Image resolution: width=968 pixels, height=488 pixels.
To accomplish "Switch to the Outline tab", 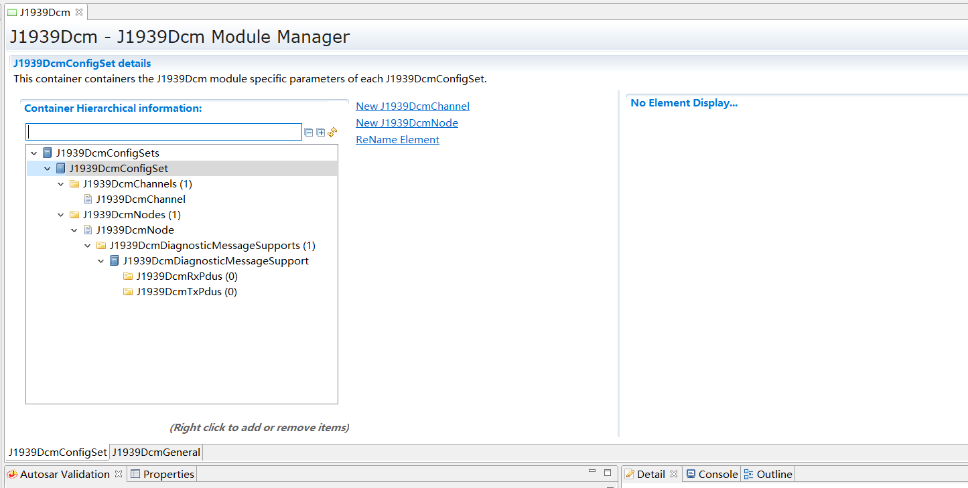I will 768,474.
